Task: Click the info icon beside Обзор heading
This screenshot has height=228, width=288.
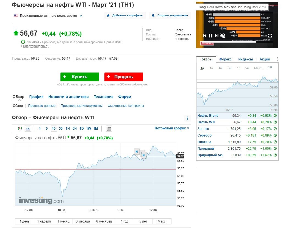Action: (187, 118)
